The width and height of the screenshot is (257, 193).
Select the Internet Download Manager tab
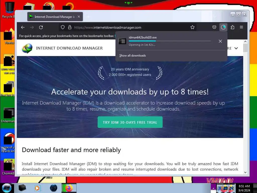click(55, 17)
